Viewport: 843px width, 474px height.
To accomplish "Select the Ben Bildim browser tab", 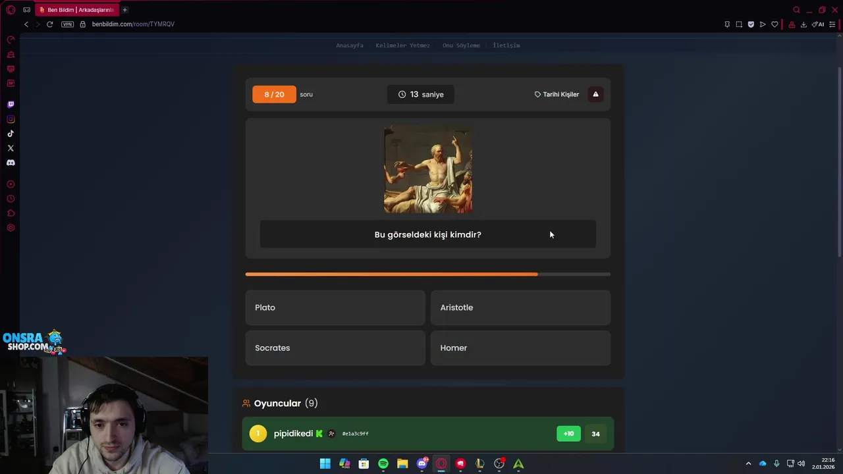I will pyautogui.click(x=76, y=10).
